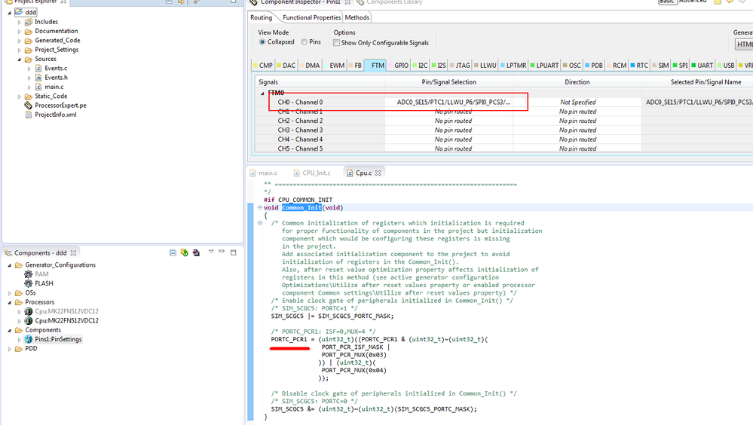Click the HTML report button
Viewport: 753px width, 425px height.
(x=745, y=44)
